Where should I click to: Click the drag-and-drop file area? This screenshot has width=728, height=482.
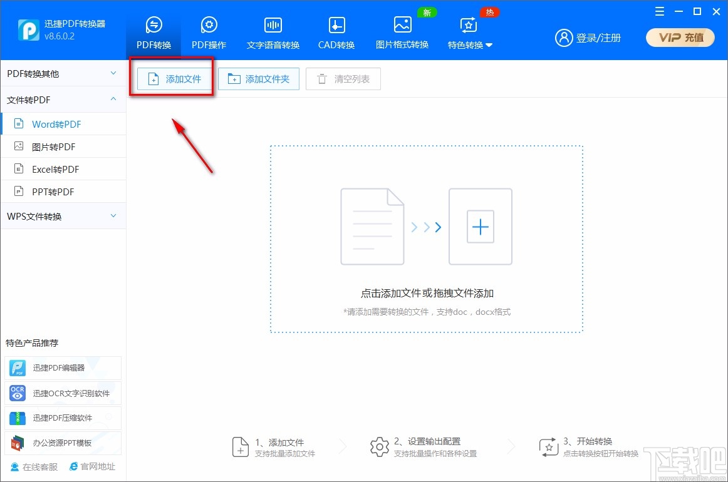[427, 238]
